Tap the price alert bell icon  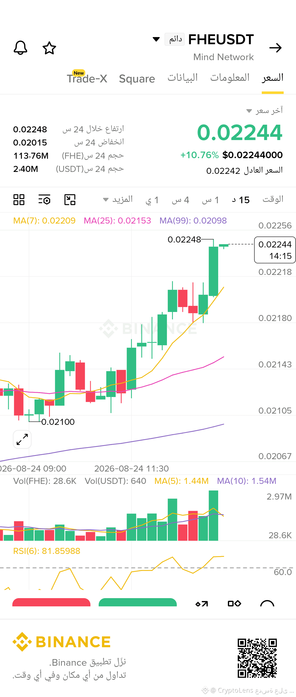point(21,48)
